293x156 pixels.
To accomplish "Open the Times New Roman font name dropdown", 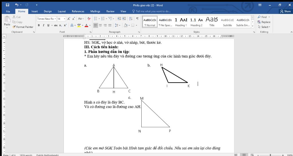I will [x=55, y=19].
